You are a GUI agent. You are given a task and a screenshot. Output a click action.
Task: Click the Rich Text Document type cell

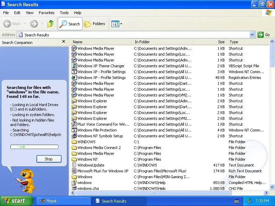245,171
